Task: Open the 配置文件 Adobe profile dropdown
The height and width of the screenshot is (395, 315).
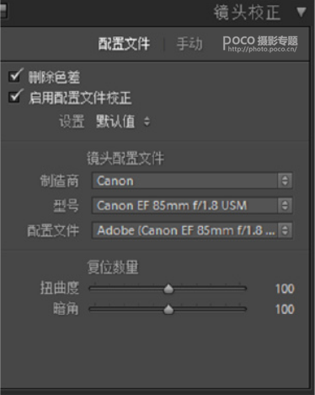Action: coord(192,230)
